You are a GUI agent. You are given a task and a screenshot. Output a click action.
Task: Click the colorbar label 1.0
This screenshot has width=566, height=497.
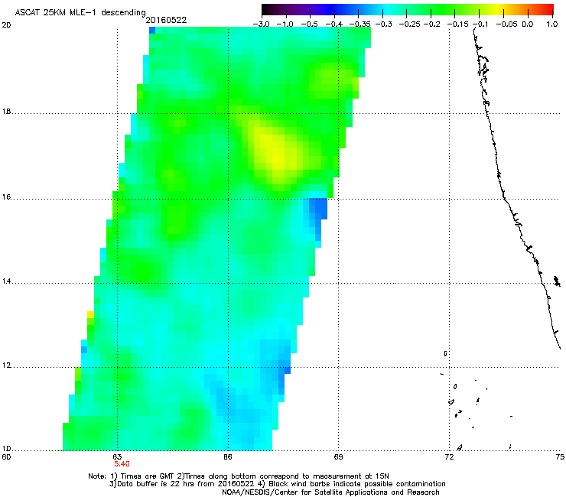[552, 24]
